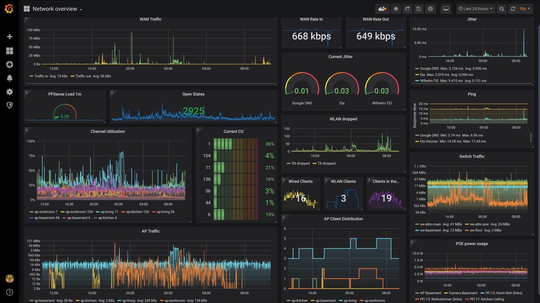Click the Share dashboard icon

coord(407,8)
